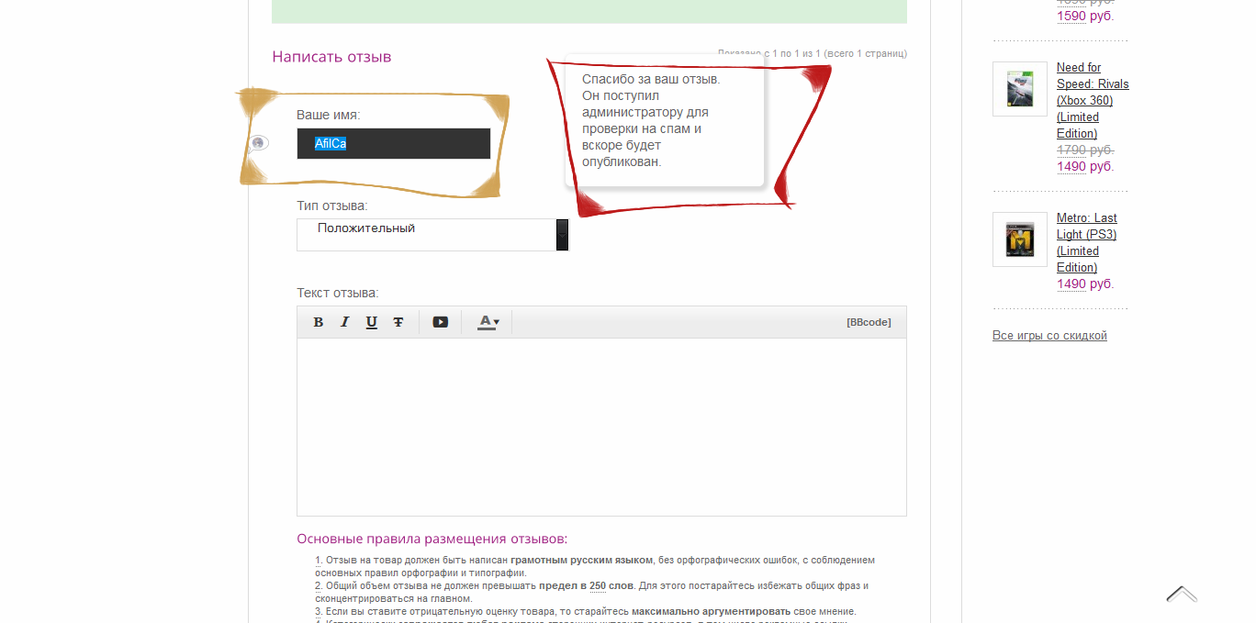Click the 1490 руб. price under Need for Speed
Screen dimensions: 1256x623
pos(1085,167)
